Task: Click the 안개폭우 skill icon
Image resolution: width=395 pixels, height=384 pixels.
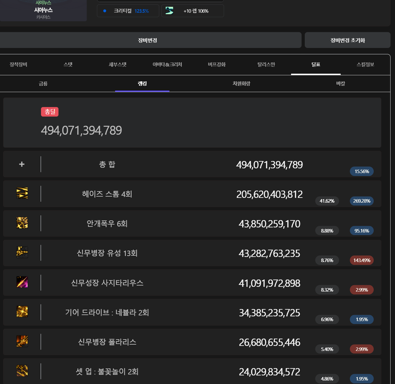Action: (22, 223)
